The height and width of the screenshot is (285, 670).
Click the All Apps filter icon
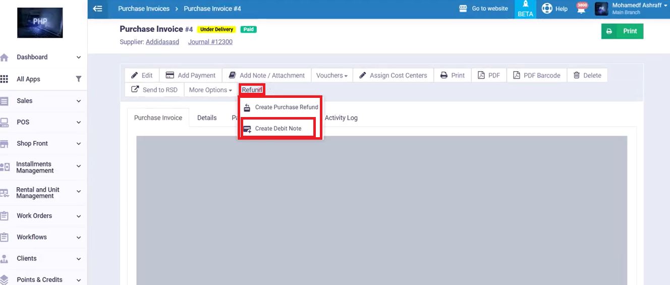click(x=78, y=79)
